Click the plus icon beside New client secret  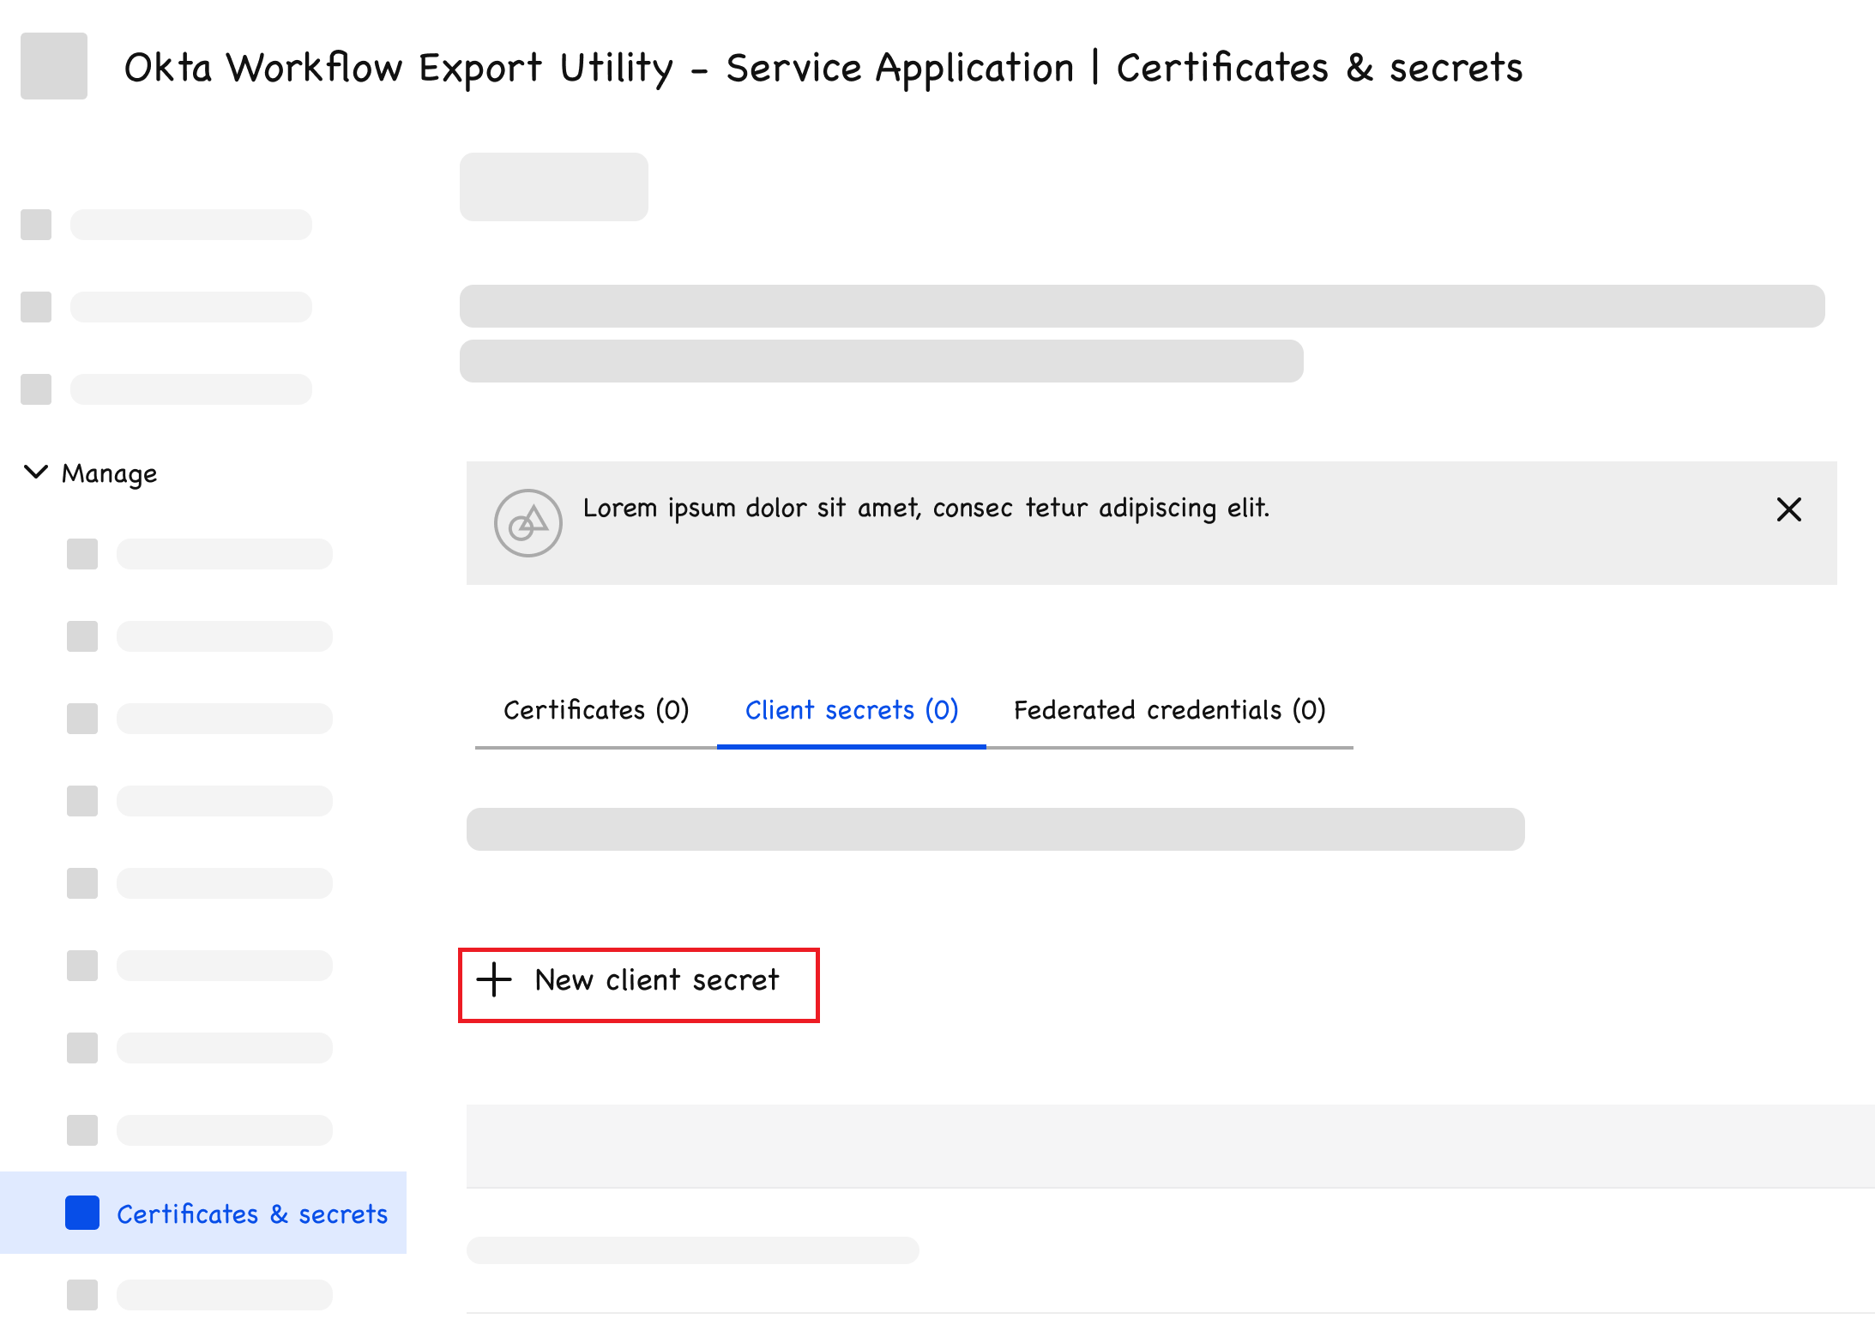tap(494, 979)
